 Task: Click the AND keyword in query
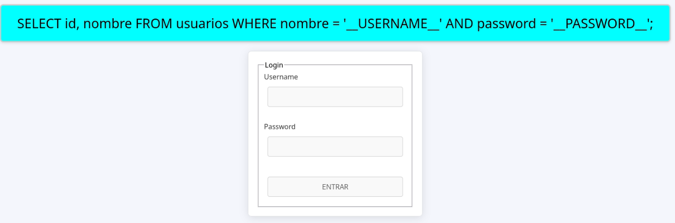(459, 24)
